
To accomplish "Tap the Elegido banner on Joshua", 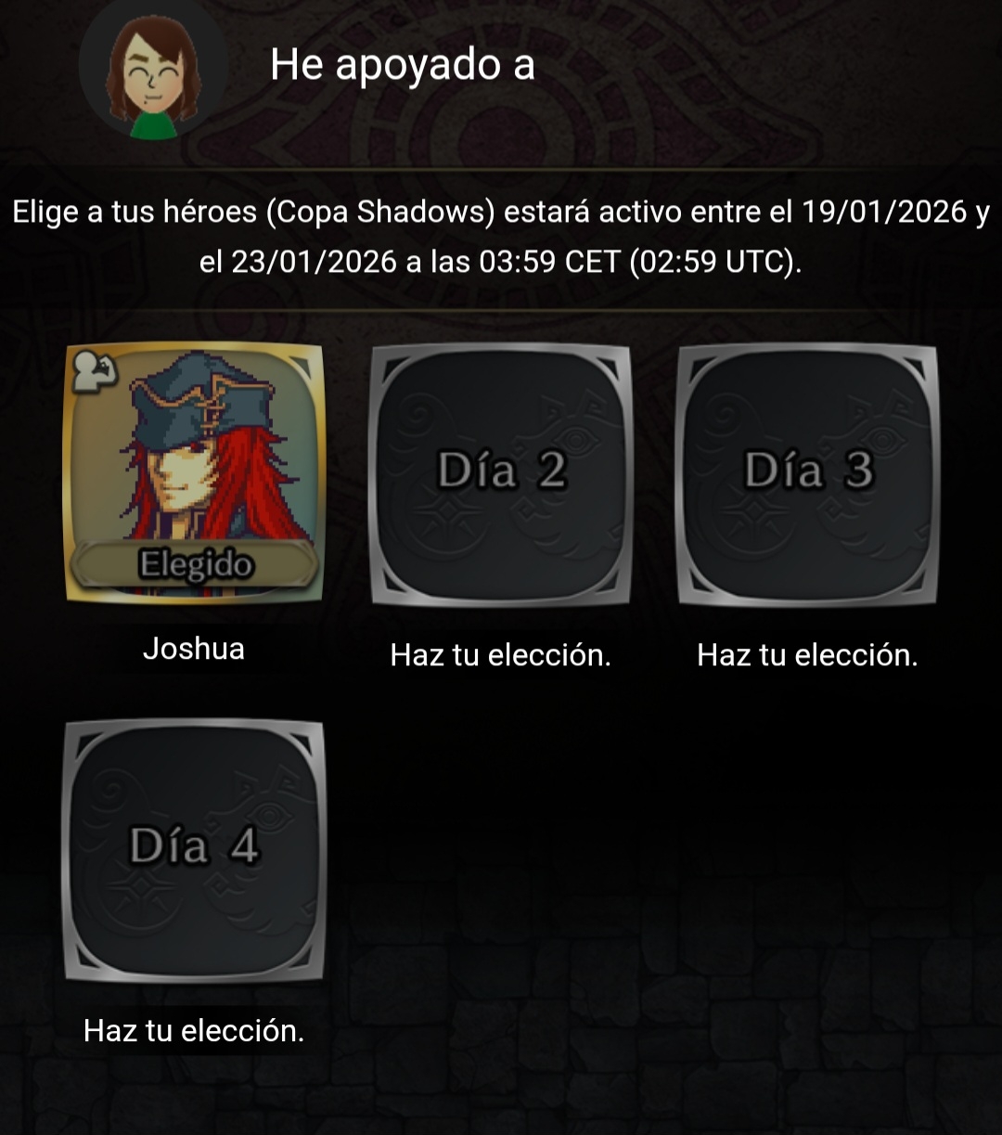I will pyautogui.click(x=195, y=563).
